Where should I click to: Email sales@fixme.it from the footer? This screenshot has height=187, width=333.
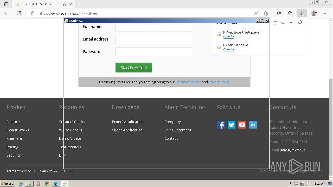tap(293, 150)
